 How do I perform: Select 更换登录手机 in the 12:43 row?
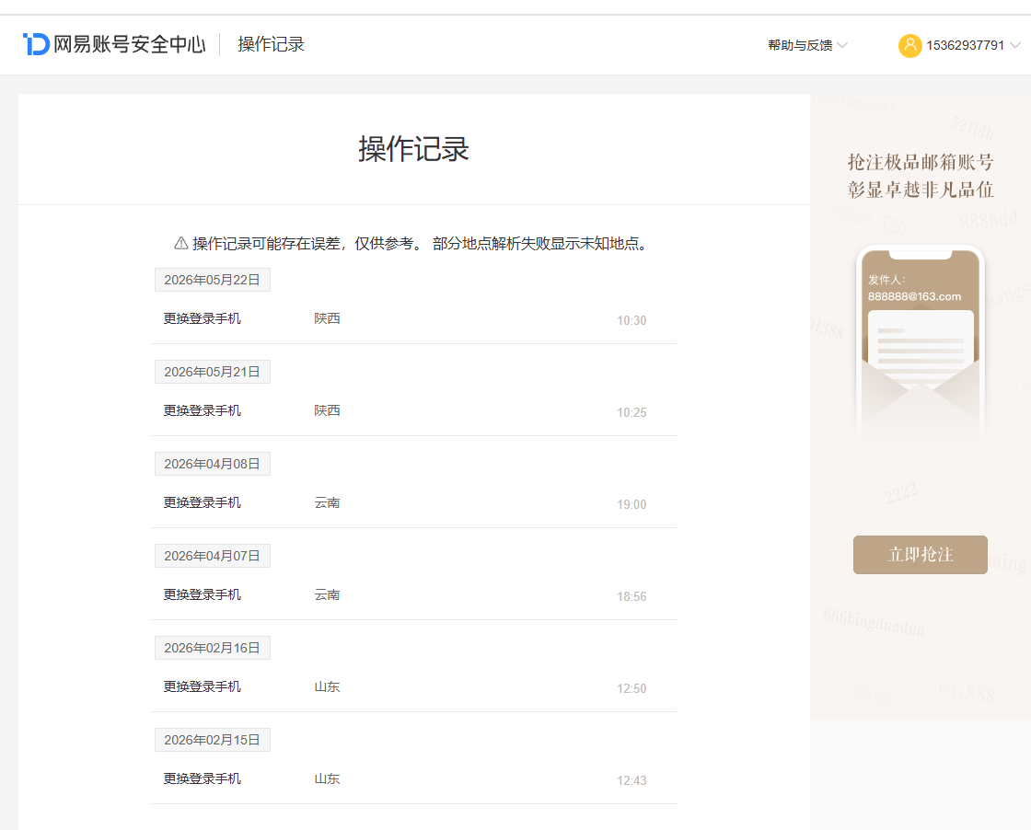(x=202, y=778)
